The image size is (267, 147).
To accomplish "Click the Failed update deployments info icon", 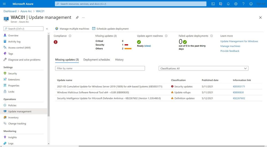I will click(x=211, y=36).
